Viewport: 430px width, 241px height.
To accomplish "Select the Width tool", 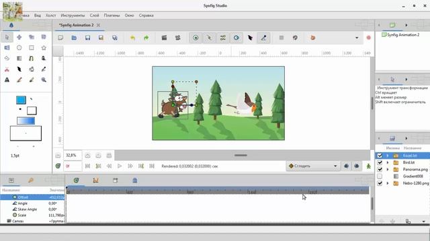I will pyautogui.click(x=19, y=70).
